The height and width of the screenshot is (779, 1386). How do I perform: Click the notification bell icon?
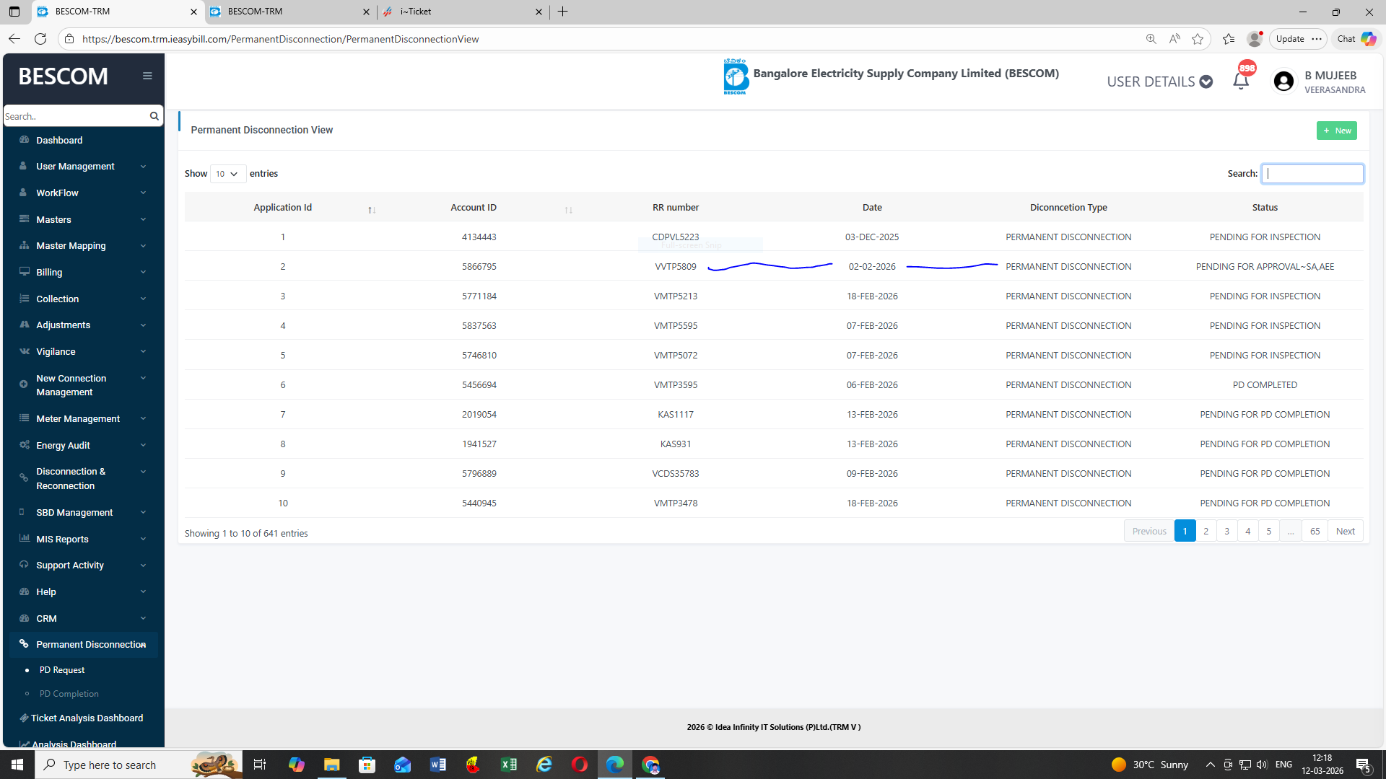[1240, 82]
